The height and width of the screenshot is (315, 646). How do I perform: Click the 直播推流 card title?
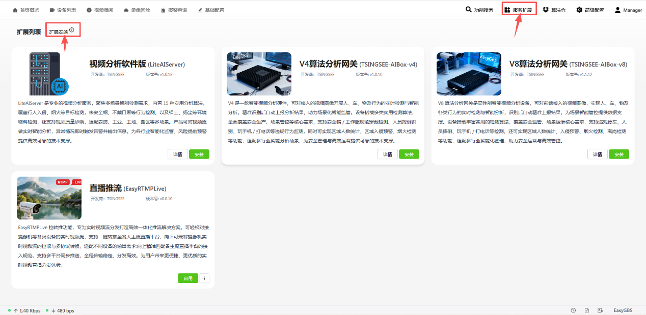pyautogui.click(x=105, y=188)
